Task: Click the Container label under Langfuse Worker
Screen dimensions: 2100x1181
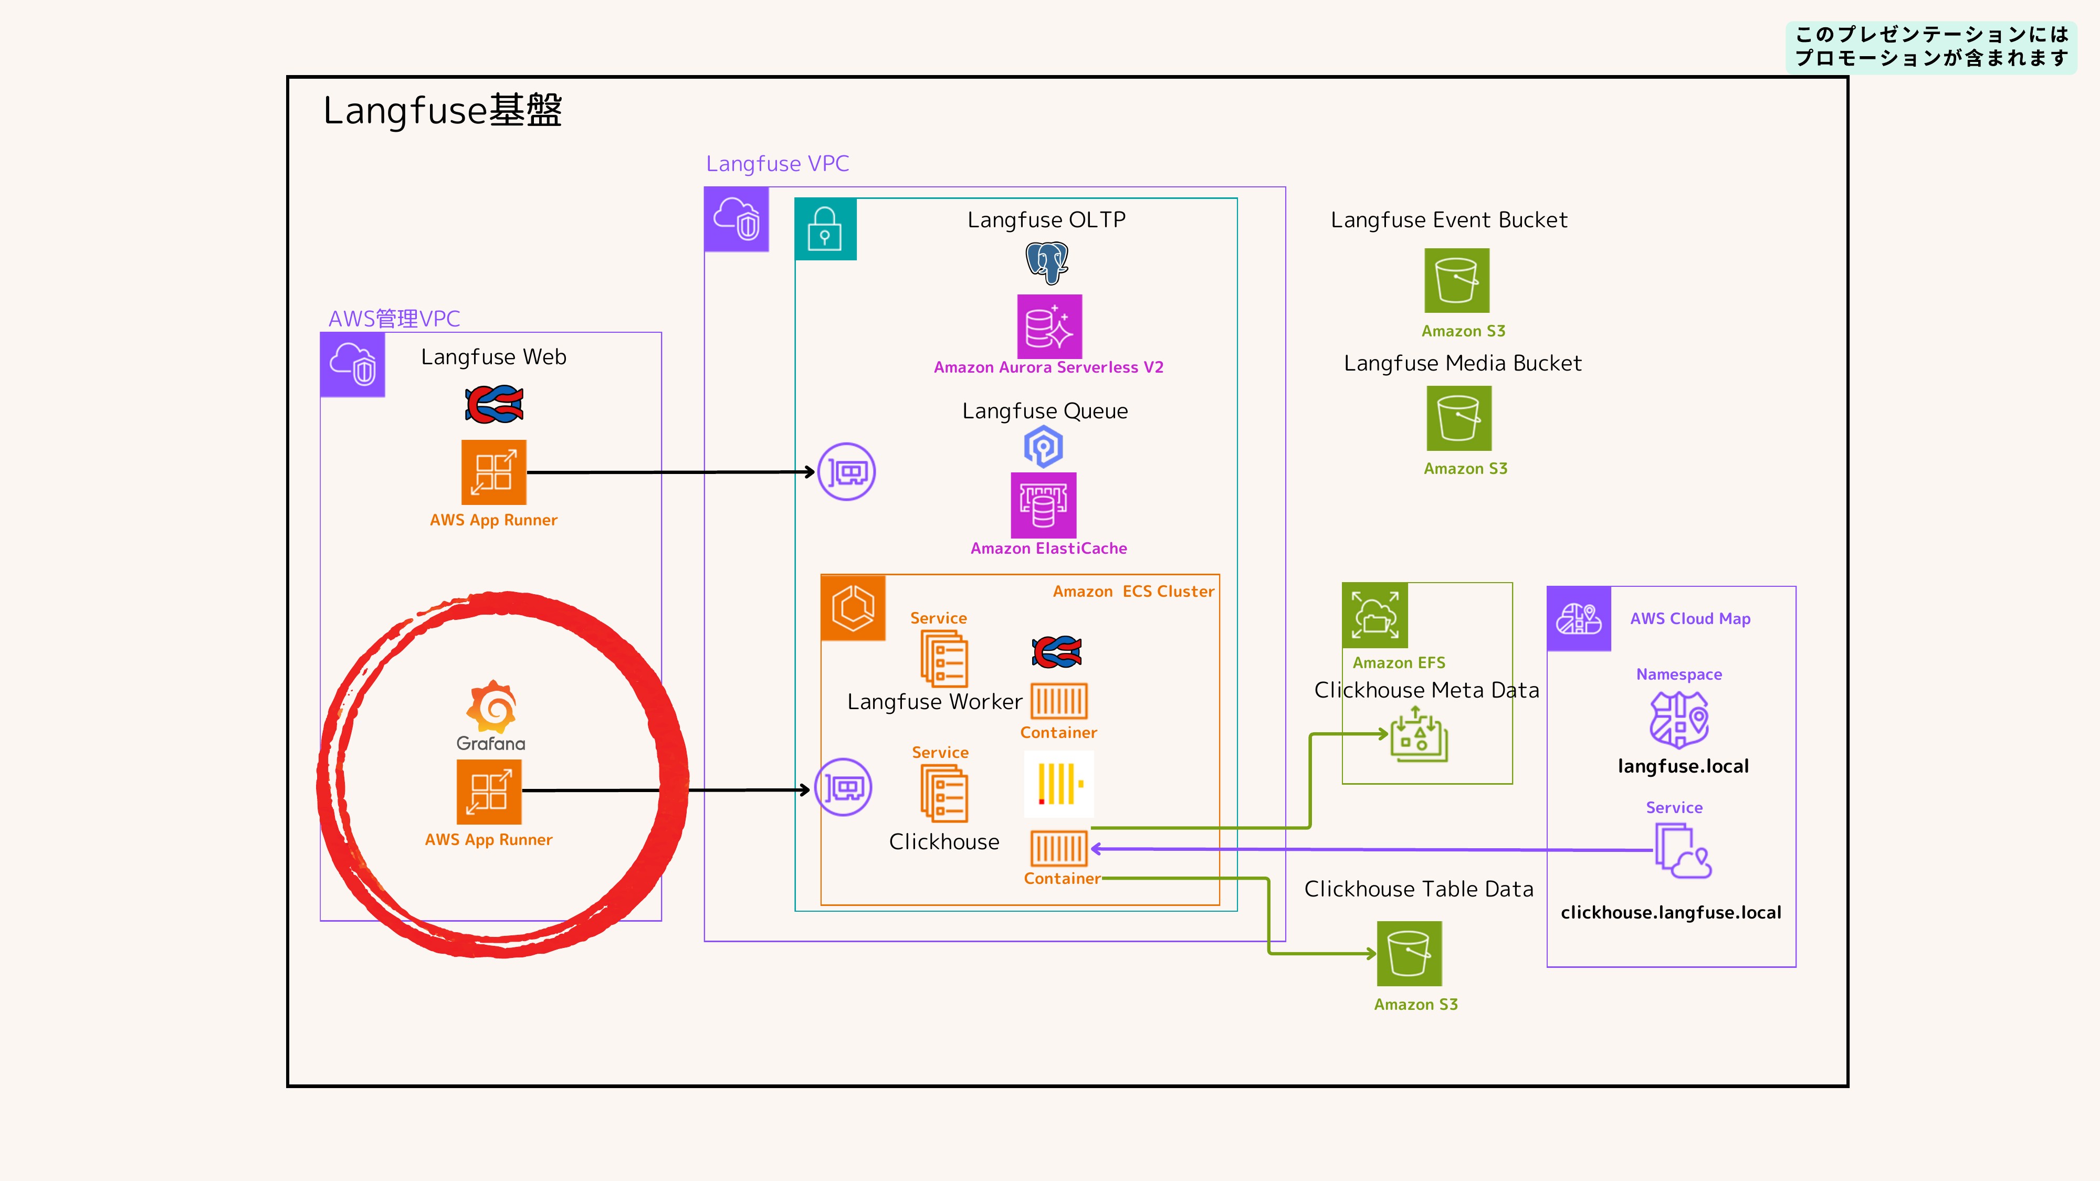Action: [1059, 733]
